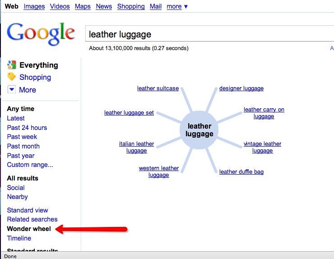Filter results by Nearby
This screenshot has width=334, height=259.
17,197
